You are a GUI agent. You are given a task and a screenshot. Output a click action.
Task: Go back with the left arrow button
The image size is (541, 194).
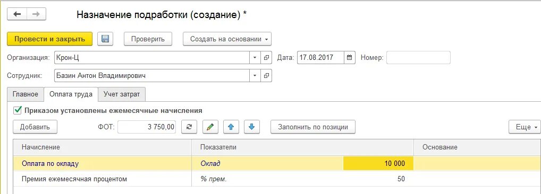17,14
